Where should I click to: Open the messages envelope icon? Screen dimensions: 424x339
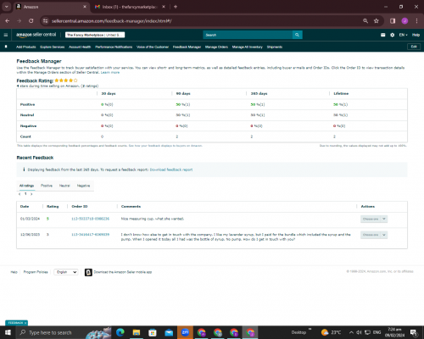(382, 35)
